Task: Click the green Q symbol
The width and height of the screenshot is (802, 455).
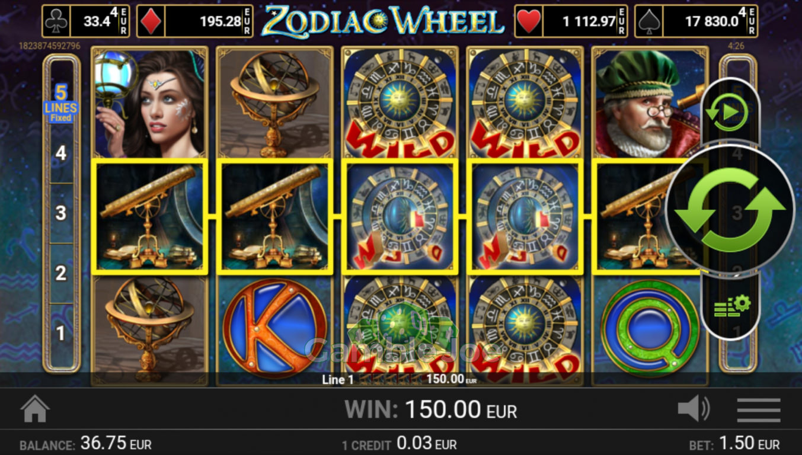Action: 650,328
